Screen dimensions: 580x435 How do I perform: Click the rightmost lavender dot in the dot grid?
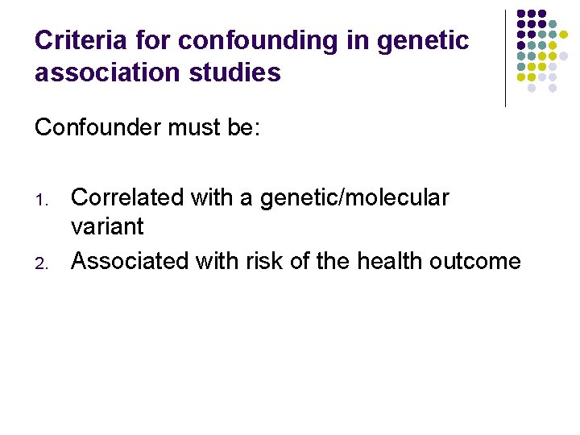(x=563, y=56)
